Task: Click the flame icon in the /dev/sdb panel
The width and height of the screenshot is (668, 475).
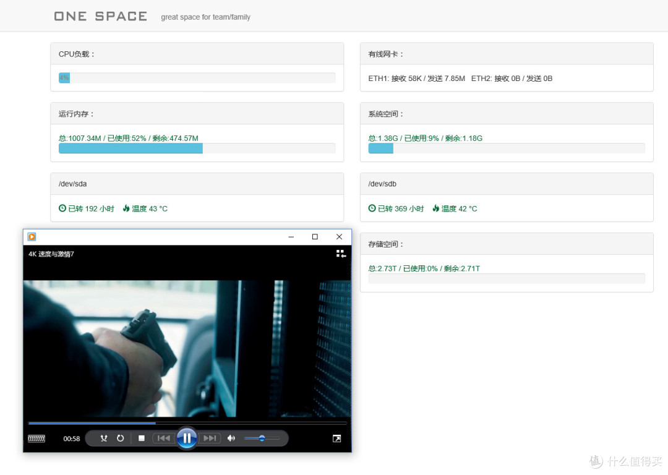Action: point(436,208)
